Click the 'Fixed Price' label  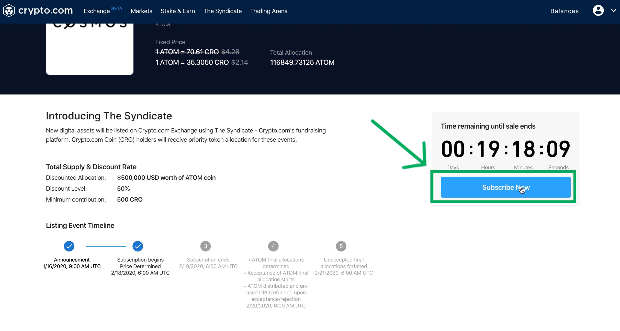(170, 42)
